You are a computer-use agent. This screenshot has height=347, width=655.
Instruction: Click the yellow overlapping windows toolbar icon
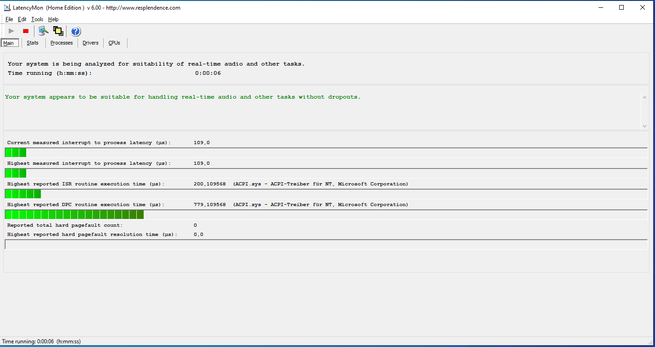[x=58, y=31]
